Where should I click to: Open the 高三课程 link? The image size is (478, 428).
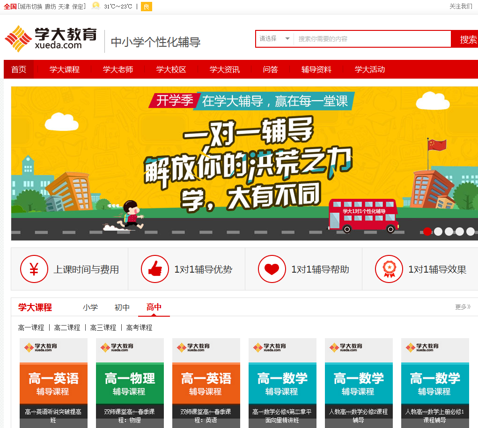103,327
